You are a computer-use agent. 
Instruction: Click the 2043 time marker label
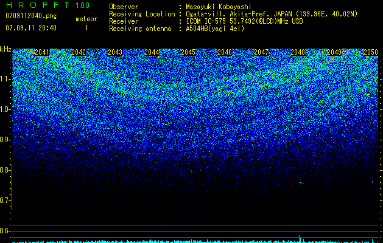[115, 52]
